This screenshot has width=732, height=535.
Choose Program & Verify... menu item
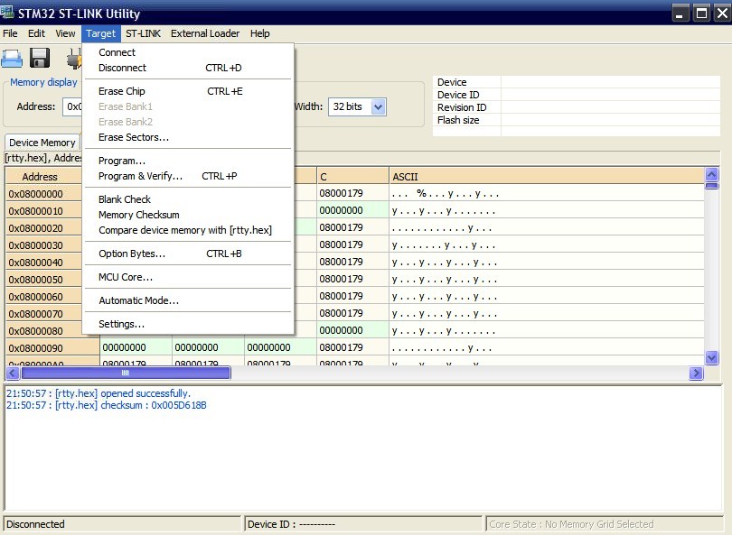(x=188, y=176)
